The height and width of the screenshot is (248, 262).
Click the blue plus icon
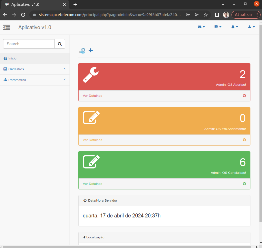pyautogui.click(x=90, y=50)
